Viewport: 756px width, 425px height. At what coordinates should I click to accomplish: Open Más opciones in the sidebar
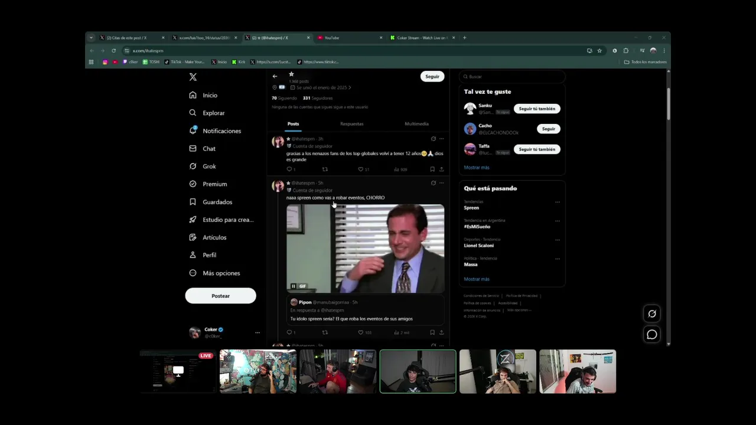coord(214,273)
